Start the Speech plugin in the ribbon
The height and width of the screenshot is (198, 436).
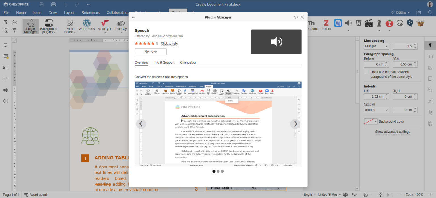348,23
